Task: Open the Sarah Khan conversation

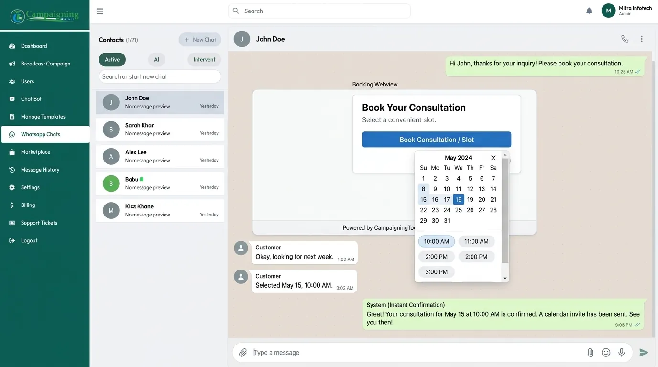Action: click(160, 130)
